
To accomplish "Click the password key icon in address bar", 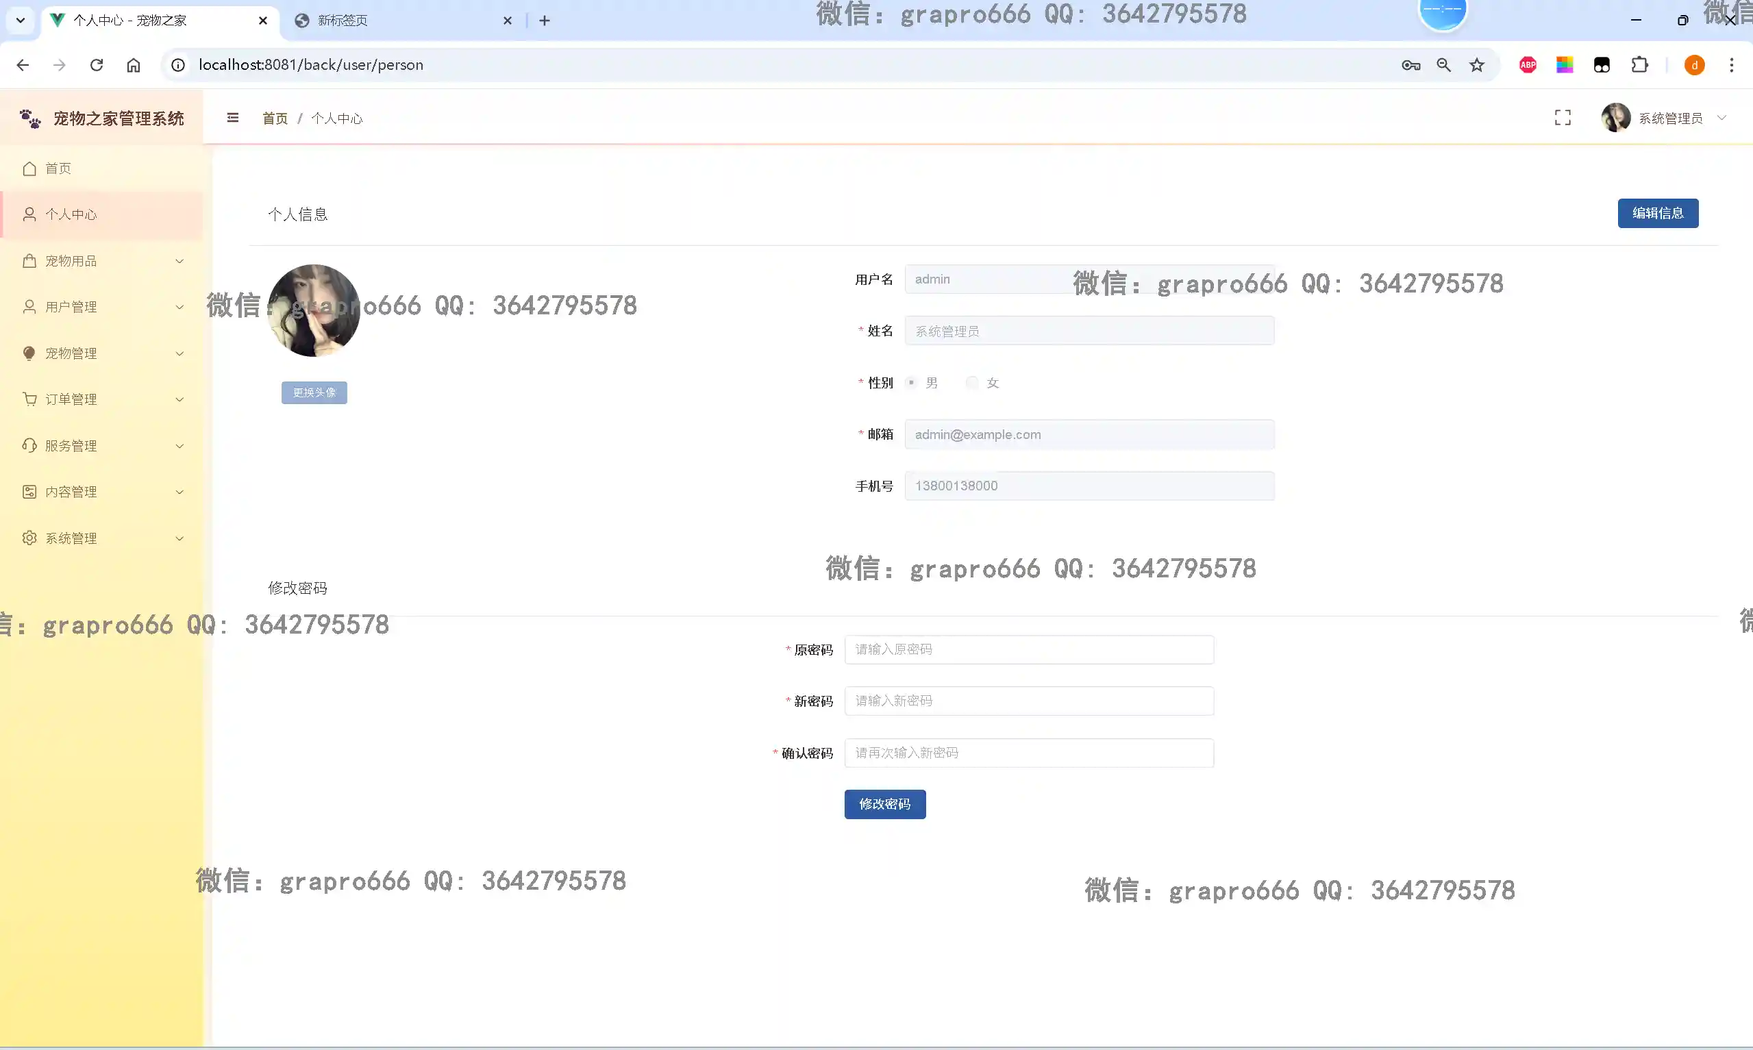I will click(1410, 65).
